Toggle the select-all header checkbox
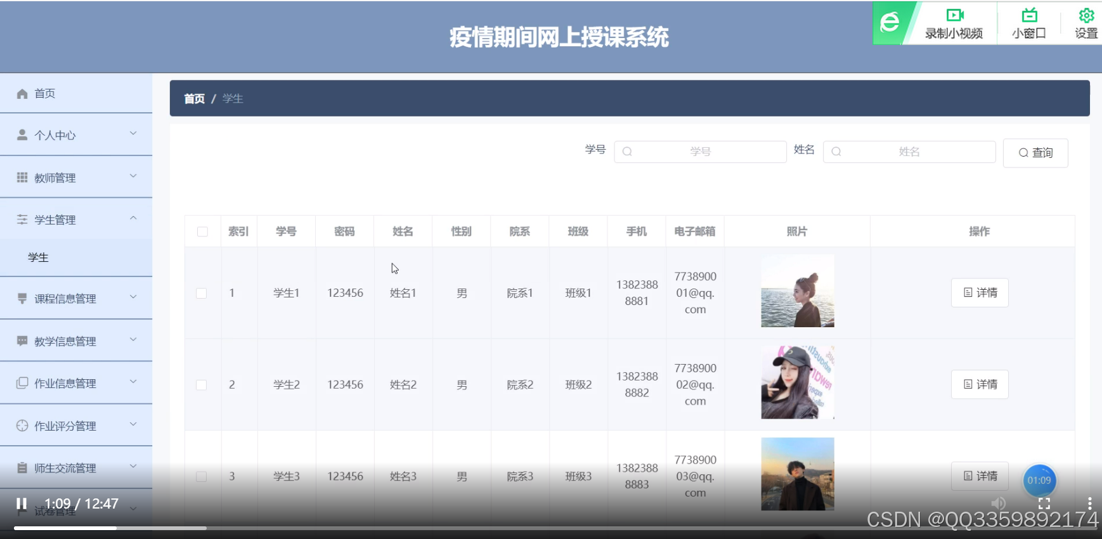The height and width of the screenshot is (539, 1102). tap(202, 231)
